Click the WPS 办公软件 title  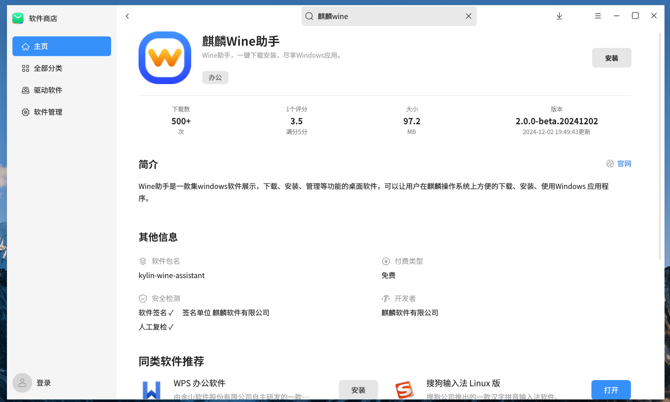(x=200, y=383)
